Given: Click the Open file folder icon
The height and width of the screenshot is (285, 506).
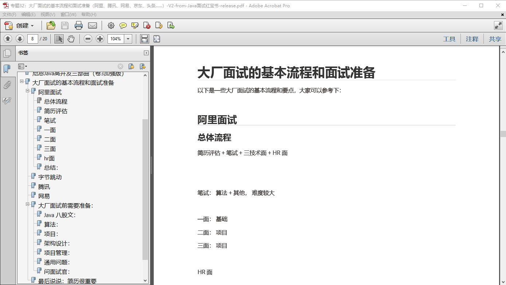Looking at the screenshot, I should coord(51,25).
